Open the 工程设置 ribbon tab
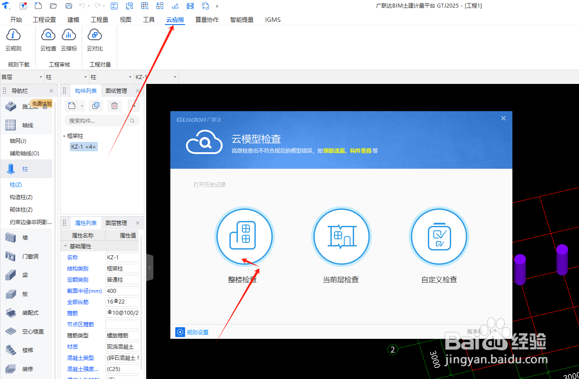The height and width of the screenshot is (379, 579). click(x=44, y=20)
